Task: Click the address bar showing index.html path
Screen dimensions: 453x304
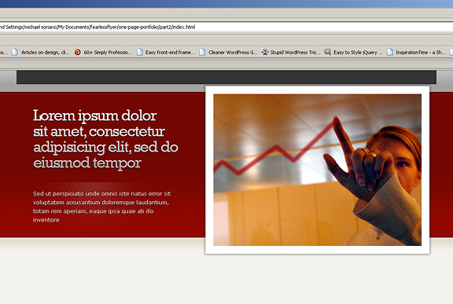Action: 226,27
